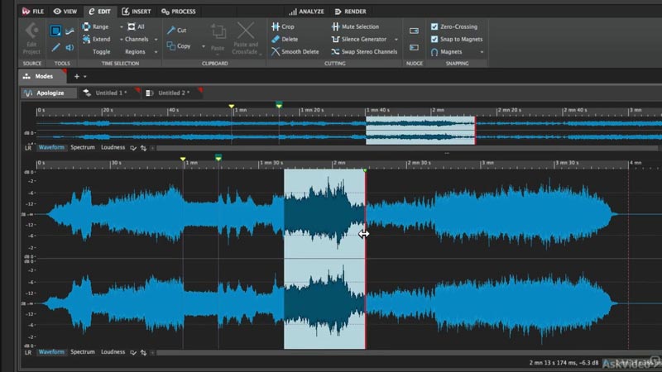Click the select All icon
This screenshot has width=662, height=372.
pos(132,26)
